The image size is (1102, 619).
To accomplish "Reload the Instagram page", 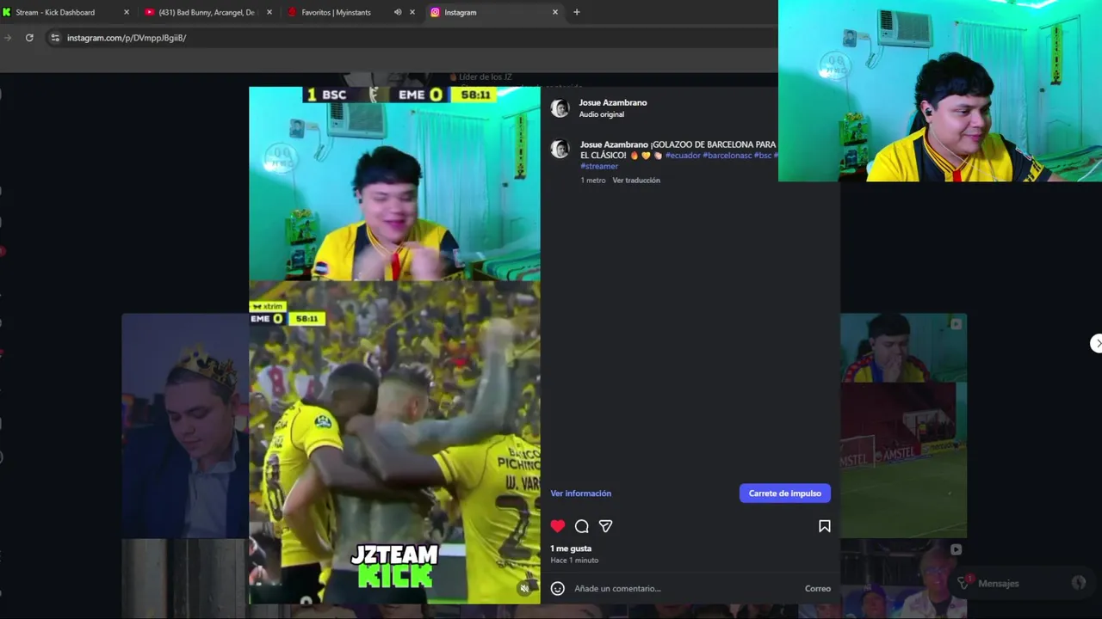I will tap(29, 38).
